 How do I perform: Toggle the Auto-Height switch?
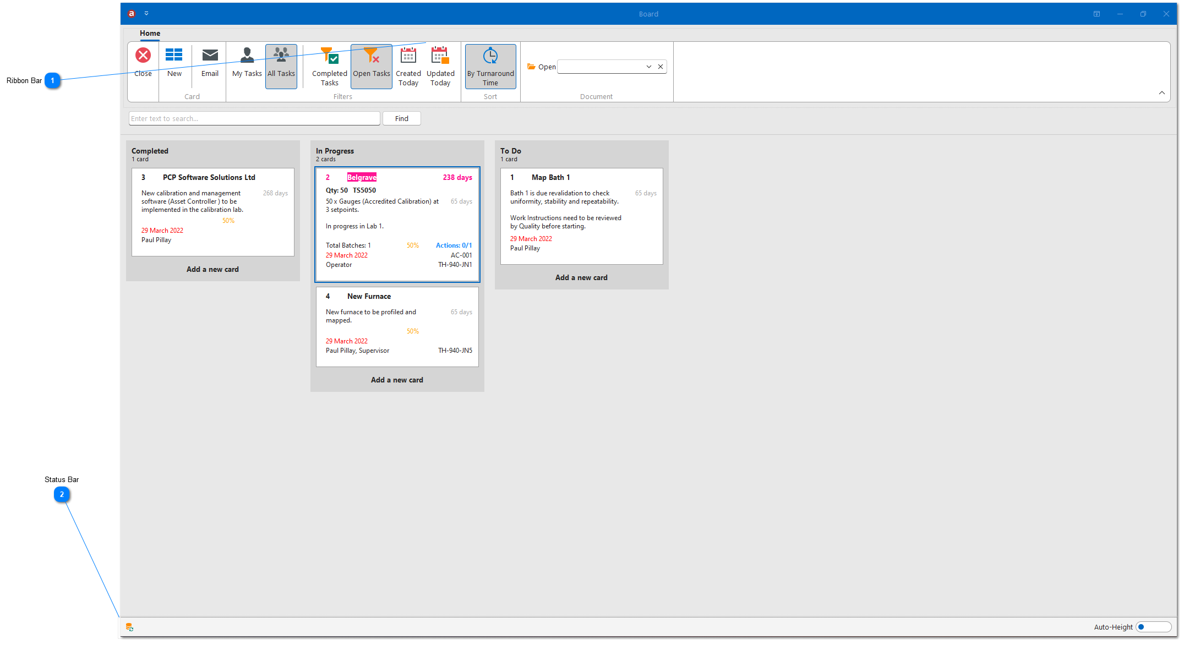click(x=1153, y=627)
